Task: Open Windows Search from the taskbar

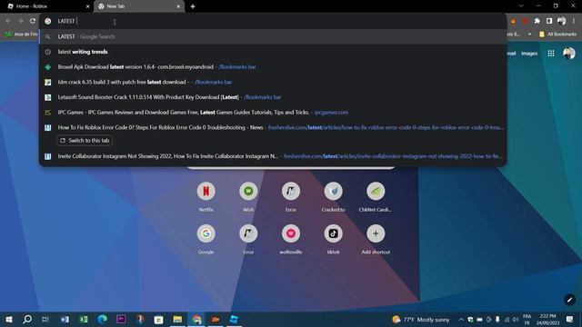Action: click(x=27, y=319)
